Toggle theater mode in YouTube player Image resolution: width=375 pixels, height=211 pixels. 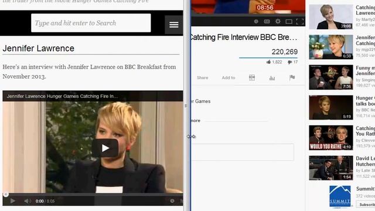tap(289, 22)
